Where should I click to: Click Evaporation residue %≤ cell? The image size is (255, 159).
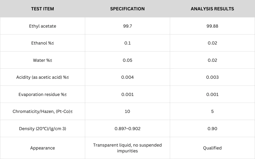pos(42,94)
